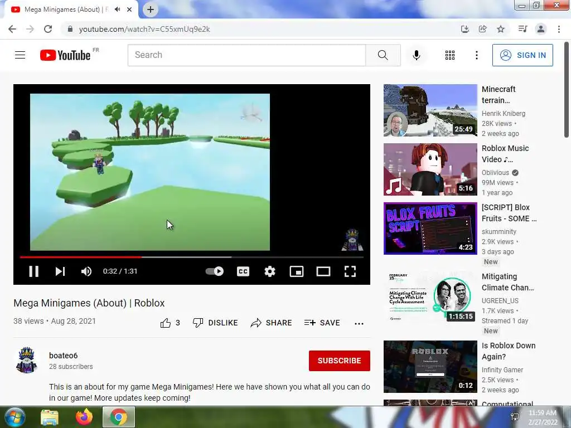Click the taskbar clock
The height and width of the screenshot is (428, 571).
543,417
